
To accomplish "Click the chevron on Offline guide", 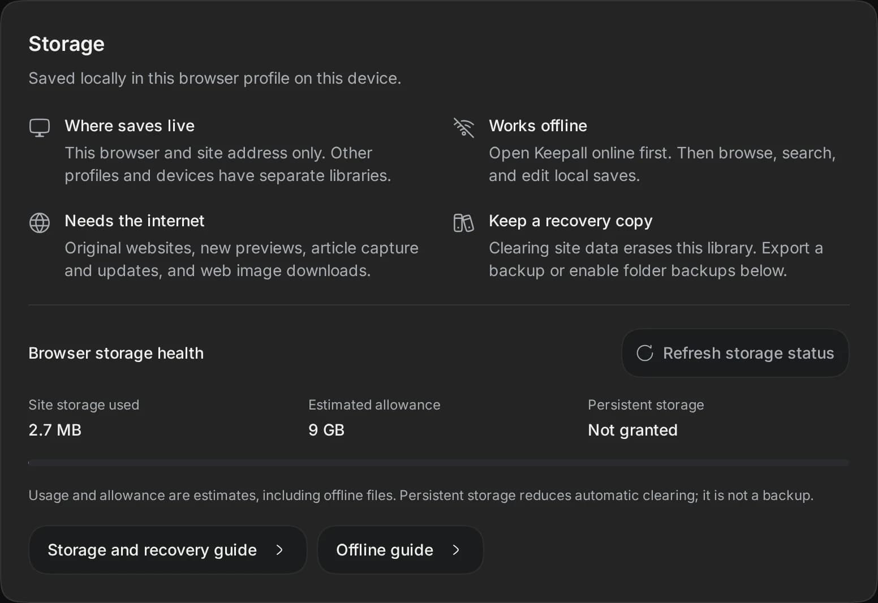I will pyautogui.click(x=456, y=550).
